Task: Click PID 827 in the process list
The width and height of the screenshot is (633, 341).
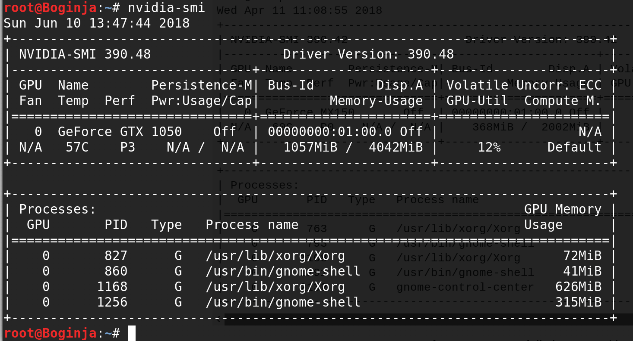Action: [116, 256]
